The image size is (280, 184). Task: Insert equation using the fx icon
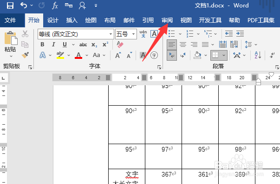[x=55, y=6]
